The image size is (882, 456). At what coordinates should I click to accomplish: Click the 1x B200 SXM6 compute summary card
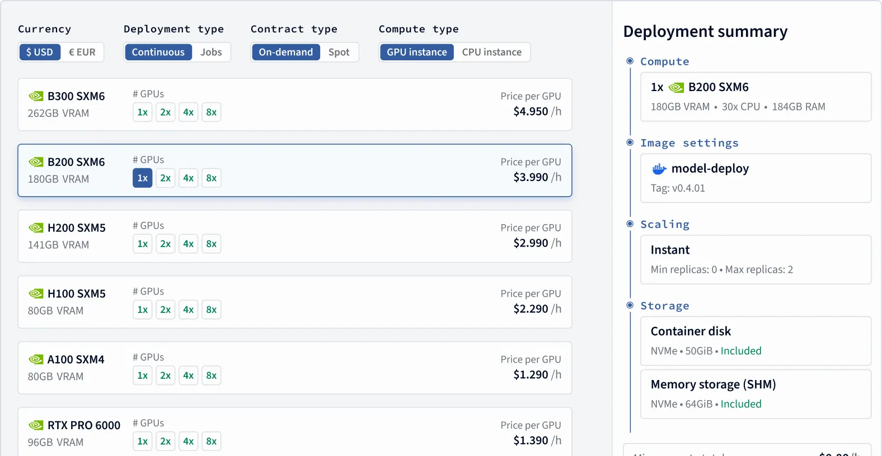(x=756, y=97)
